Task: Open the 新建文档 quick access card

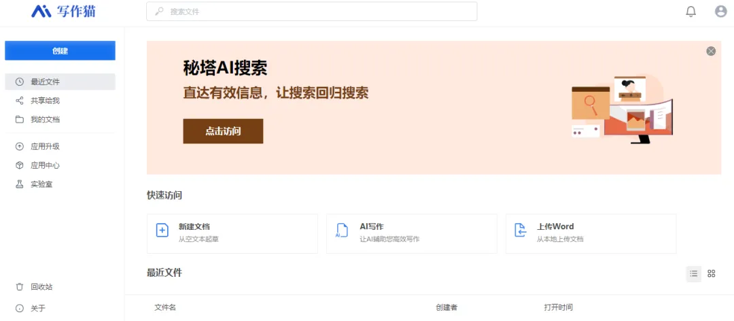Action: [232, 234]
